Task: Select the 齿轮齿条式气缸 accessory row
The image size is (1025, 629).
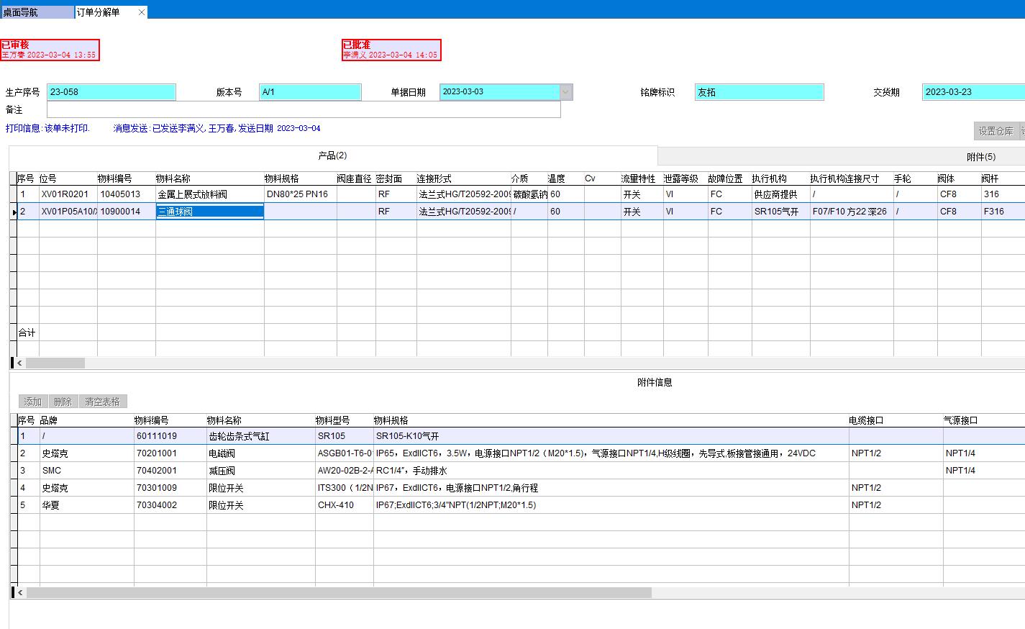Action: (239, 436)
